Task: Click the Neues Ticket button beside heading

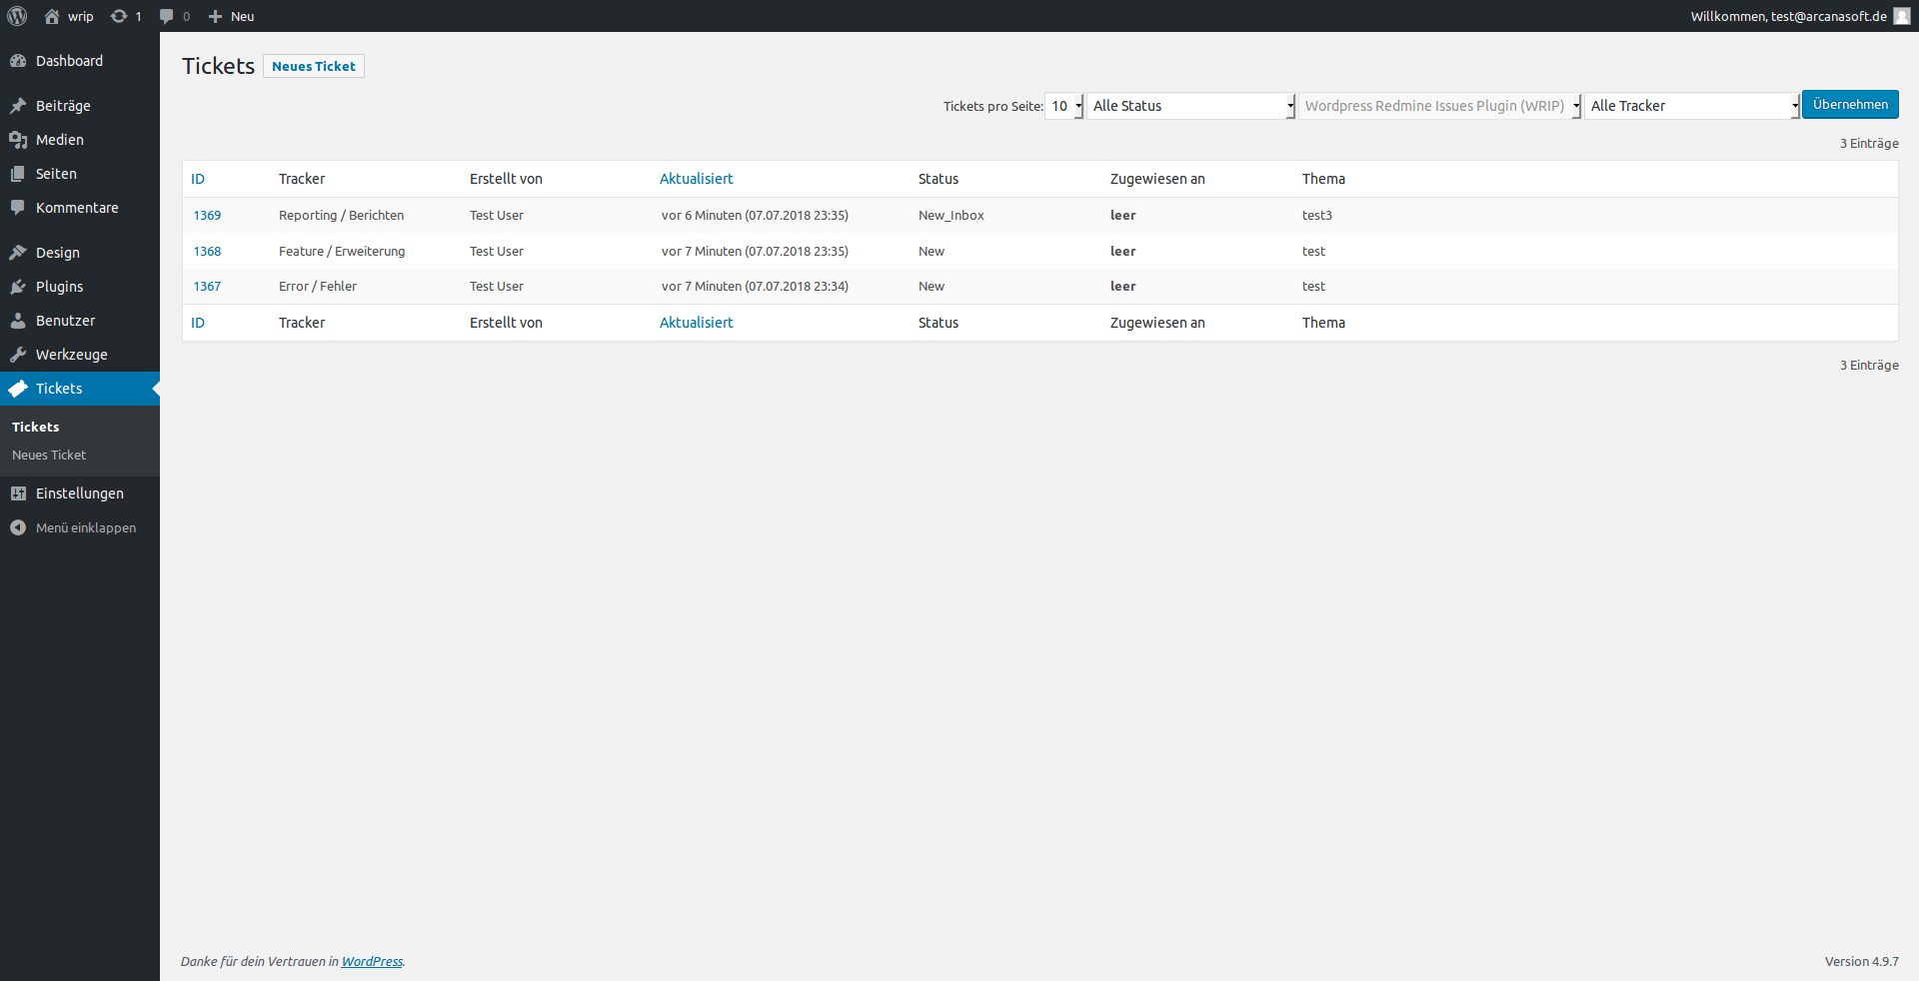Action: (314, 66)
